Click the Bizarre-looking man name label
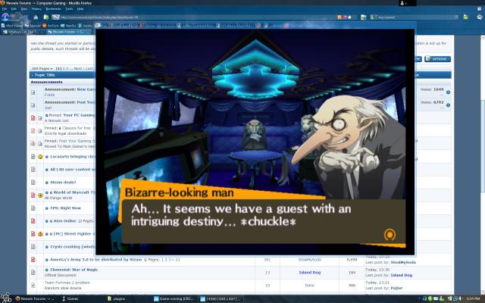This screenshot has height=303, width=485. [179, 192]
